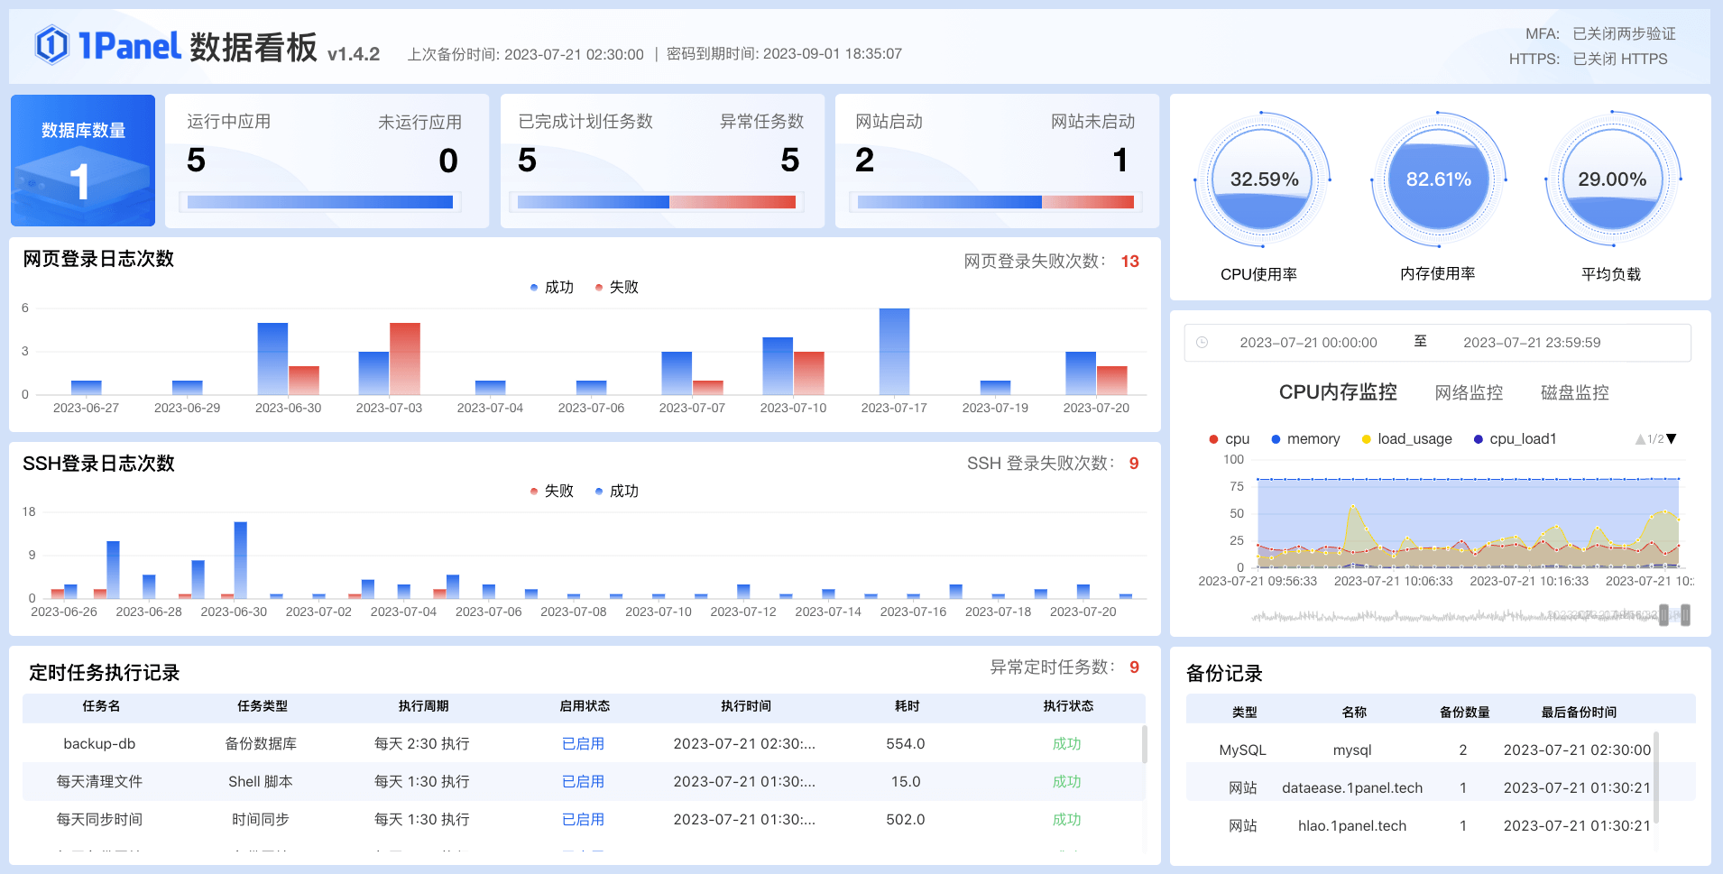This screenshot has width=1723, height=874.
Task: Click the clock icon in date range picker
Action: coord(1202,343)
